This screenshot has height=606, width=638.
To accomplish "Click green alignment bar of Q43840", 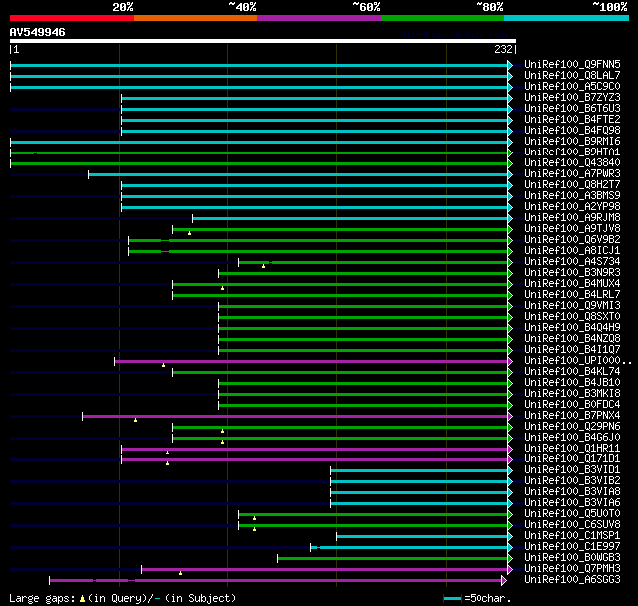I will tap(259, 163).
